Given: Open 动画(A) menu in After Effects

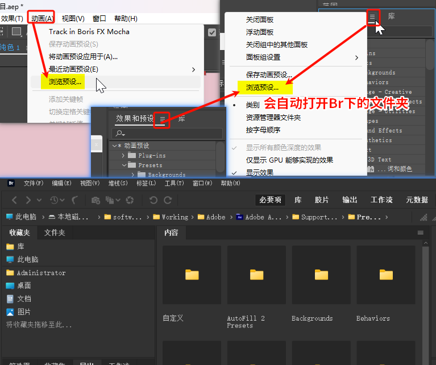Looking at the screenshot, I should click(41, 19).
